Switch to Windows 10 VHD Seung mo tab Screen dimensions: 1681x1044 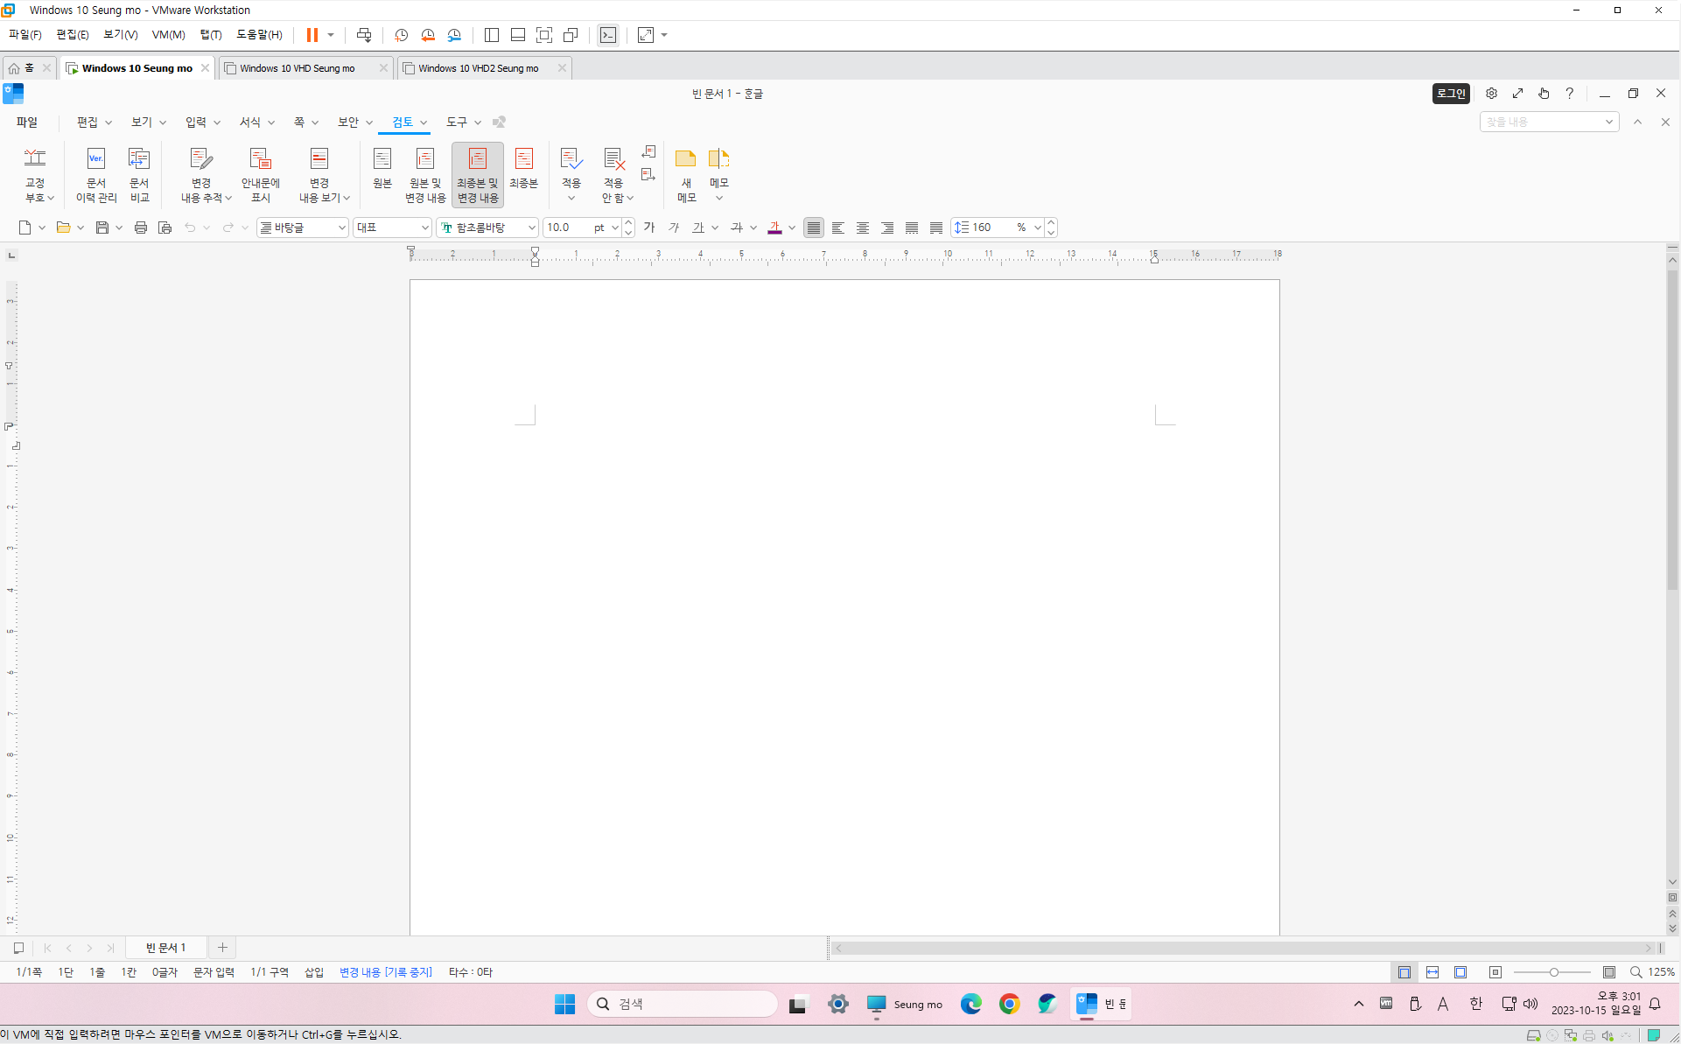[298, 68]
